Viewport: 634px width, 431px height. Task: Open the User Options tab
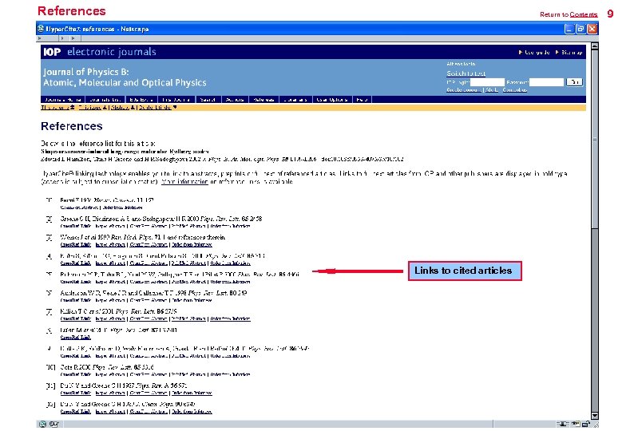click(332, 100)
